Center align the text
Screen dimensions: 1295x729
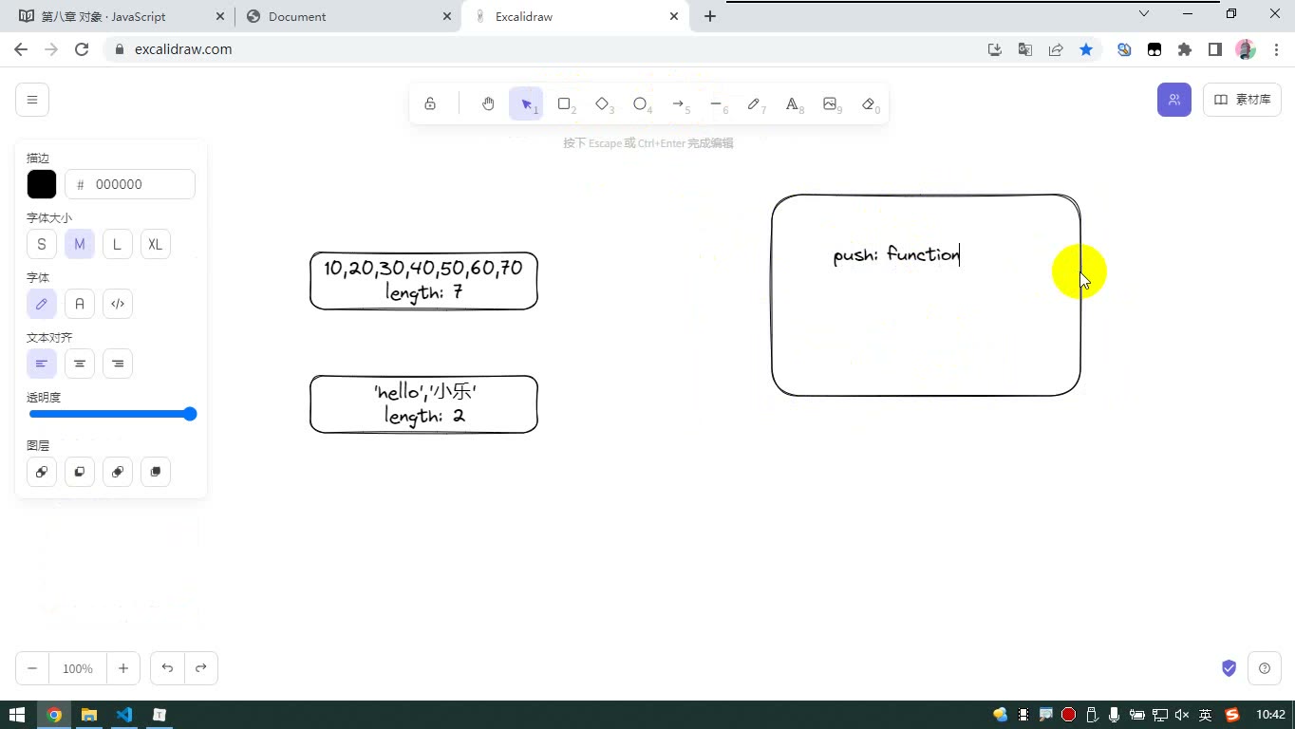pyautogui.click(x=80, y=364)
